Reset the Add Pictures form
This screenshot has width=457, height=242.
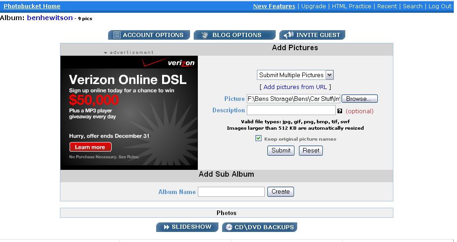(x=310, y=151)
